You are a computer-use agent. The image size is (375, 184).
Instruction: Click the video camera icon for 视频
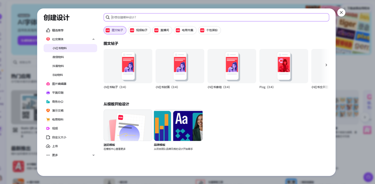click(48, 128)
